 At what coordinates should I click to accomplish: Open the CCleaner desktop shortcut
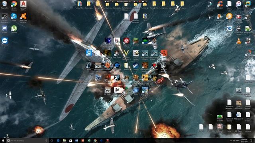pyautogui.click(x=220, y=5)
